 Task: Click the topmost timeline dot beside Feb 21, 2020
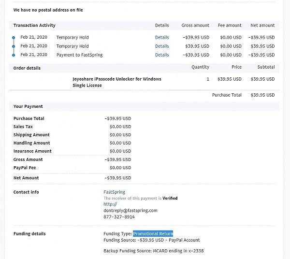[14, 38]
